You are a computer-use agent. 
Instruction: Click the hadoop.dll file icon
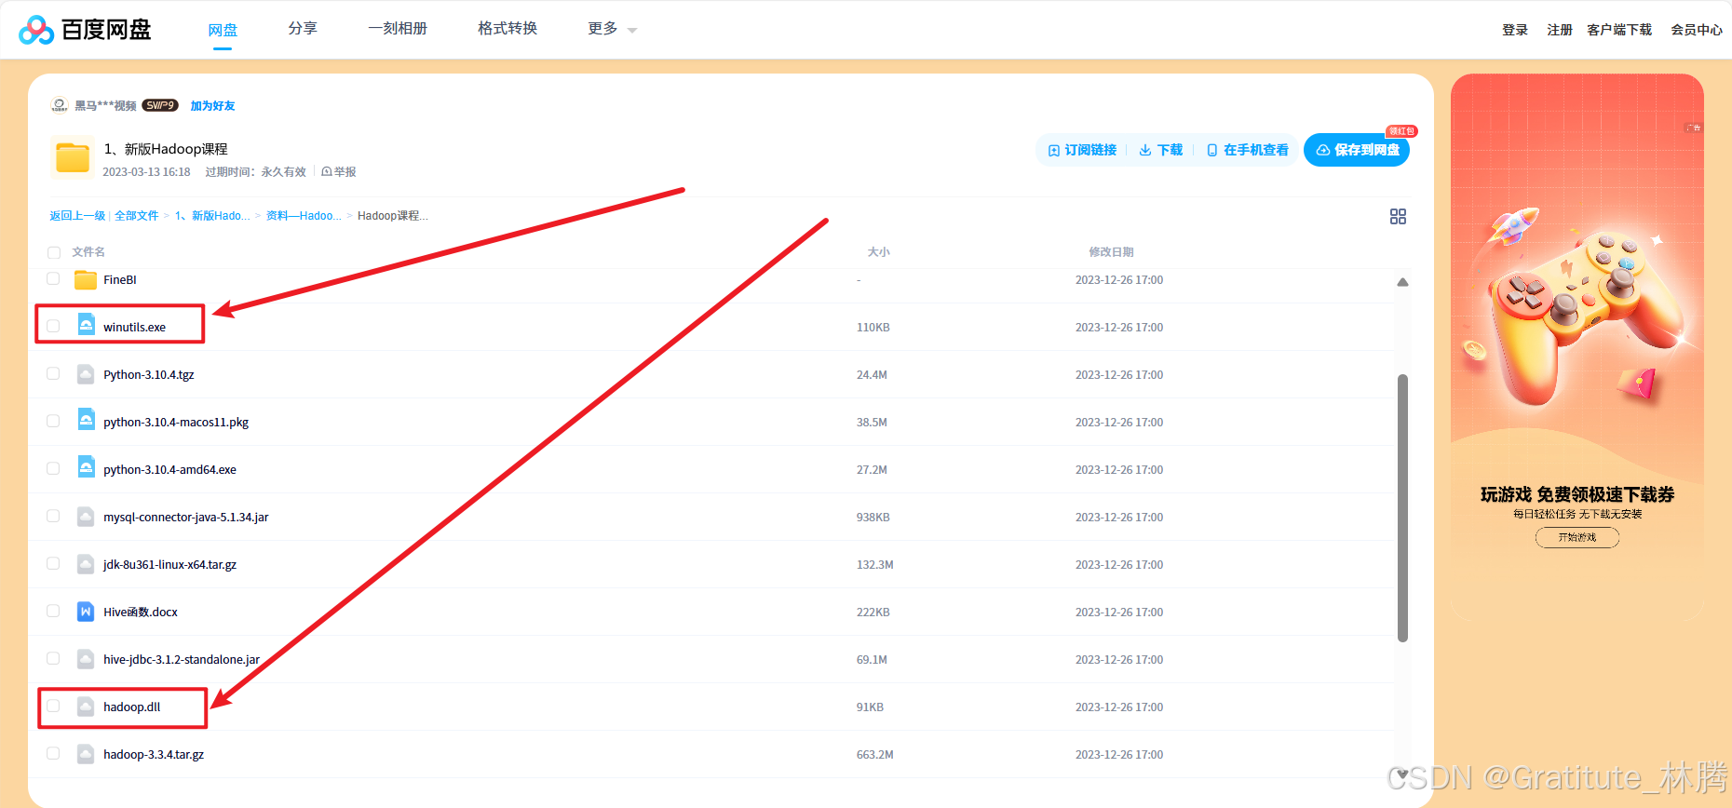(86, 707)
